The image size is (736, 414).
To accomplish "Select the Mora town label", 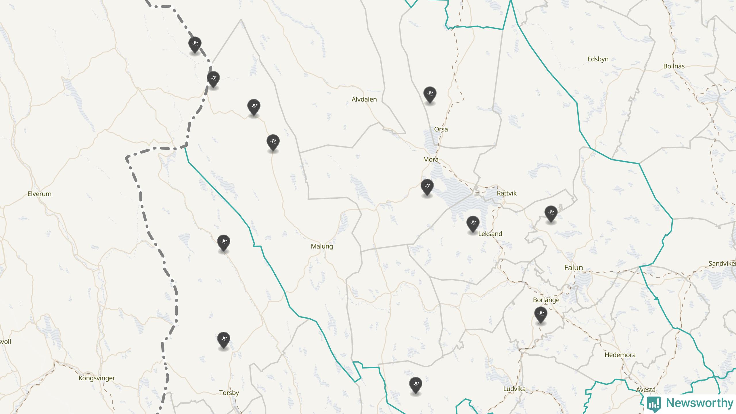I will coord(431,159).
